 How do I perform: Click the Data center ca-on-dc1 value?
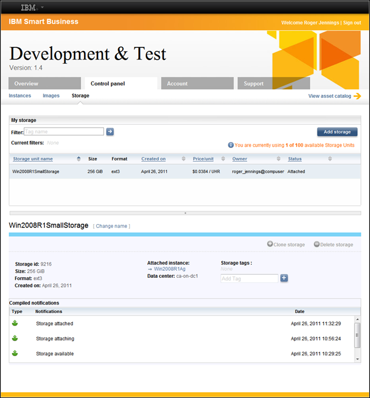(187, 276)
